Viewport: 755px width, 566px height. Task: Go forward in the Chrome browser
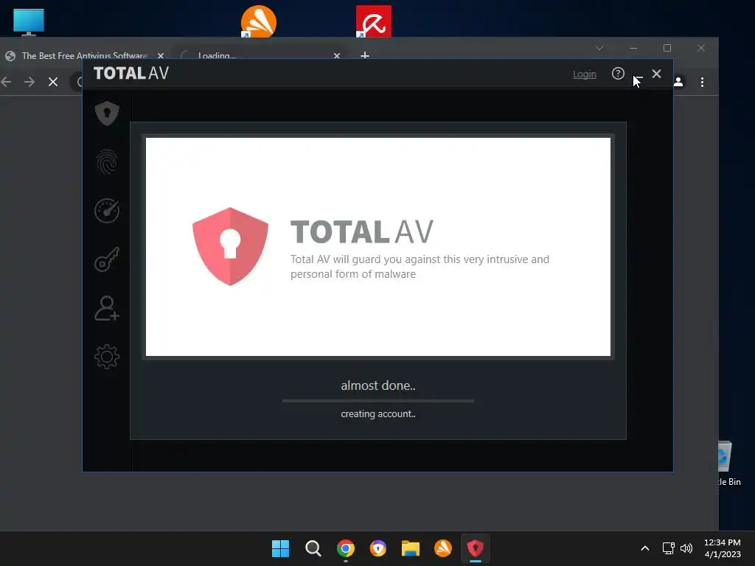point(29,82)
